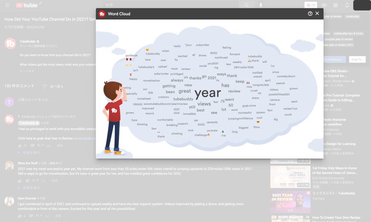Reply to the Sam Fournier comment

click(58, 216)
